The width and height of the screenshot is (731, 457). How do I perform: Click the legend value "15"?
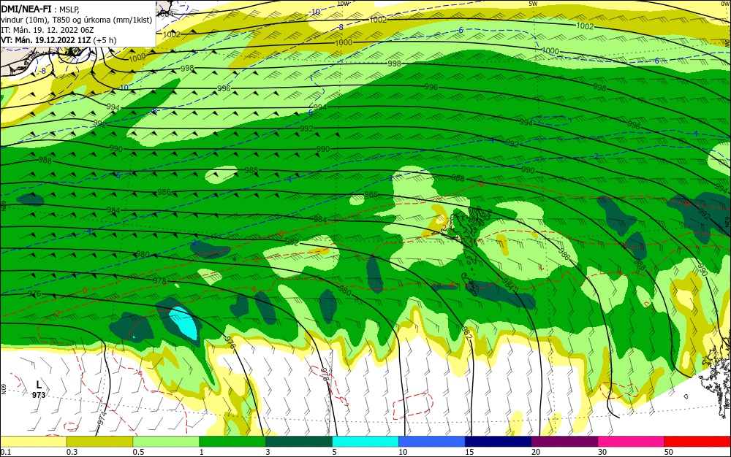[469, 452]
